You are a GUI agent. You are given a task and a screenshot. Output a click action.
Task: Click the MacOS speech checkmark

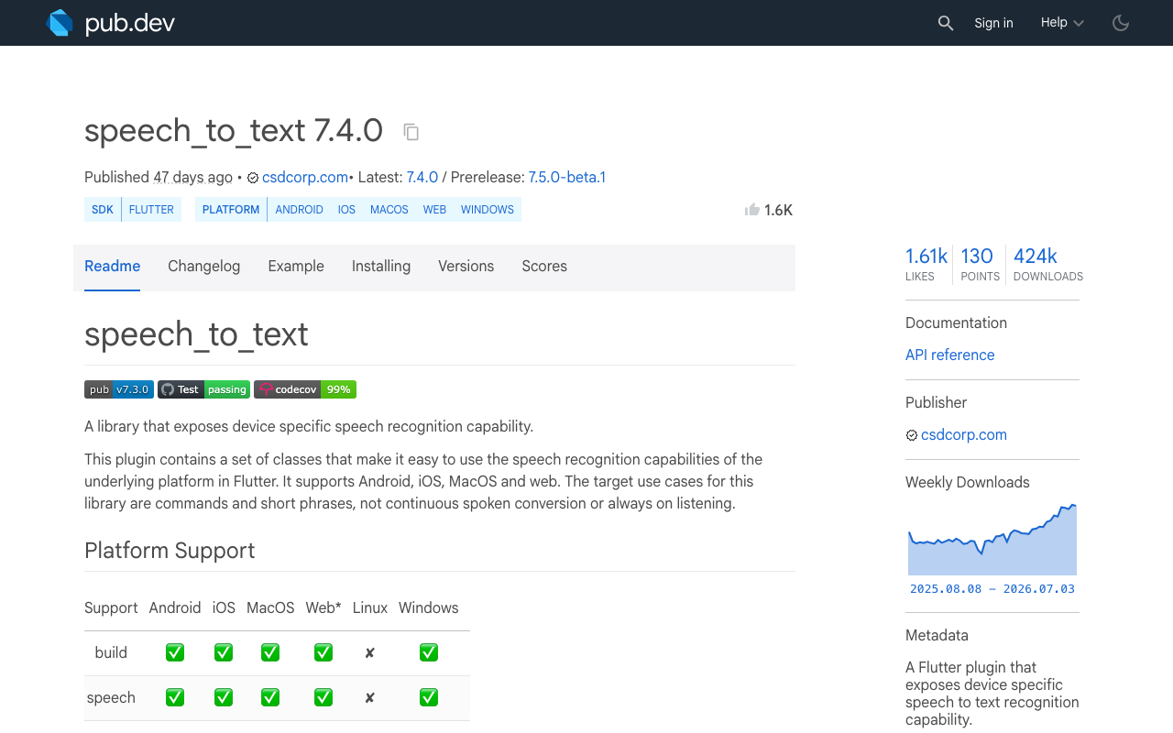click(270, 697)
